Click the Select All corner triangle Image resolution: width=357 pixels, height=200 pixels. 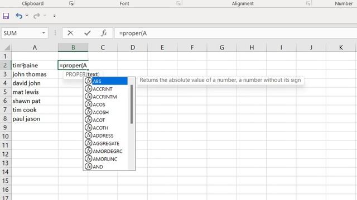(7, 47)
